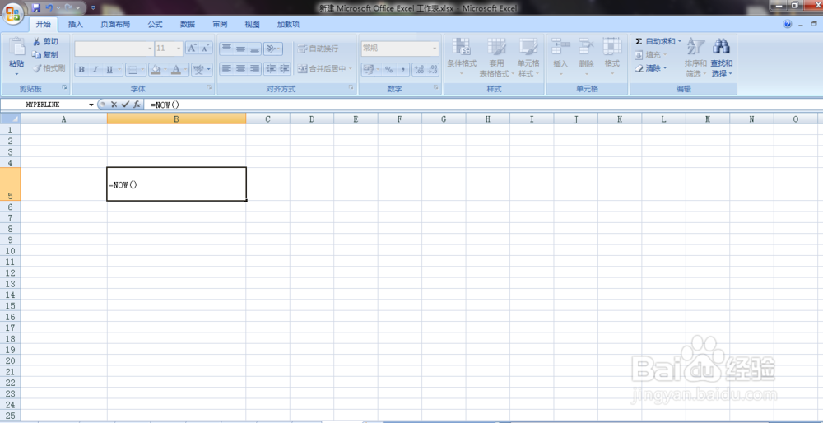Align text to top of cell

point(227,49)
